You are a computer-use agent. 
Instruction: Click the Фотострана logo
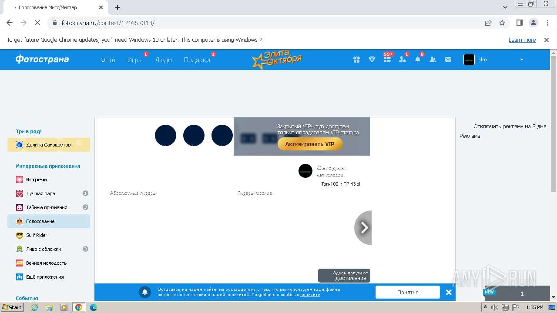(42, 60)
